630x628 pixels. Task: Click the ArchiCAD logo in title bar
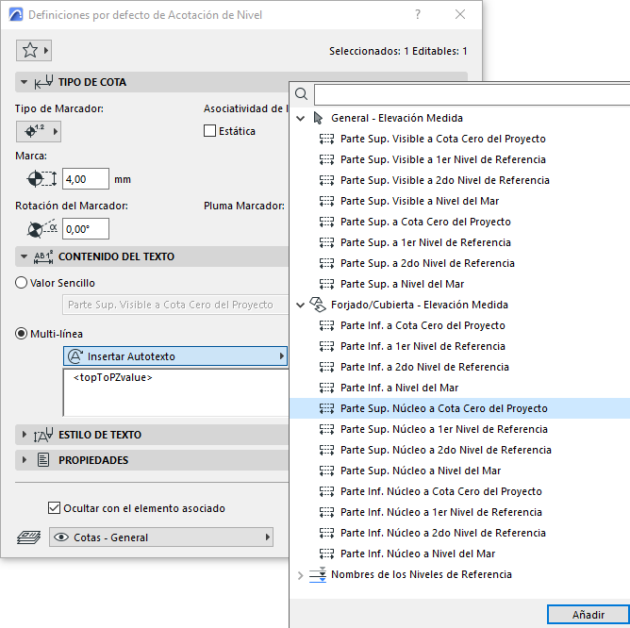[x=16, y=15]
